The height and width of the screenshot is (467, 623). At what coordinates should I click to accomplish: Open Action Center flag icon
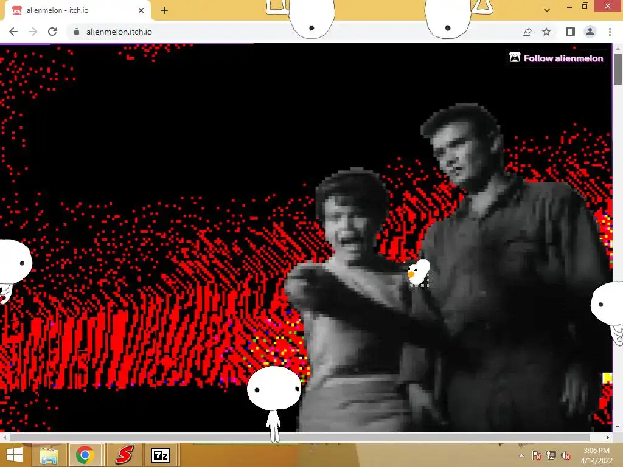pos(536,455)
